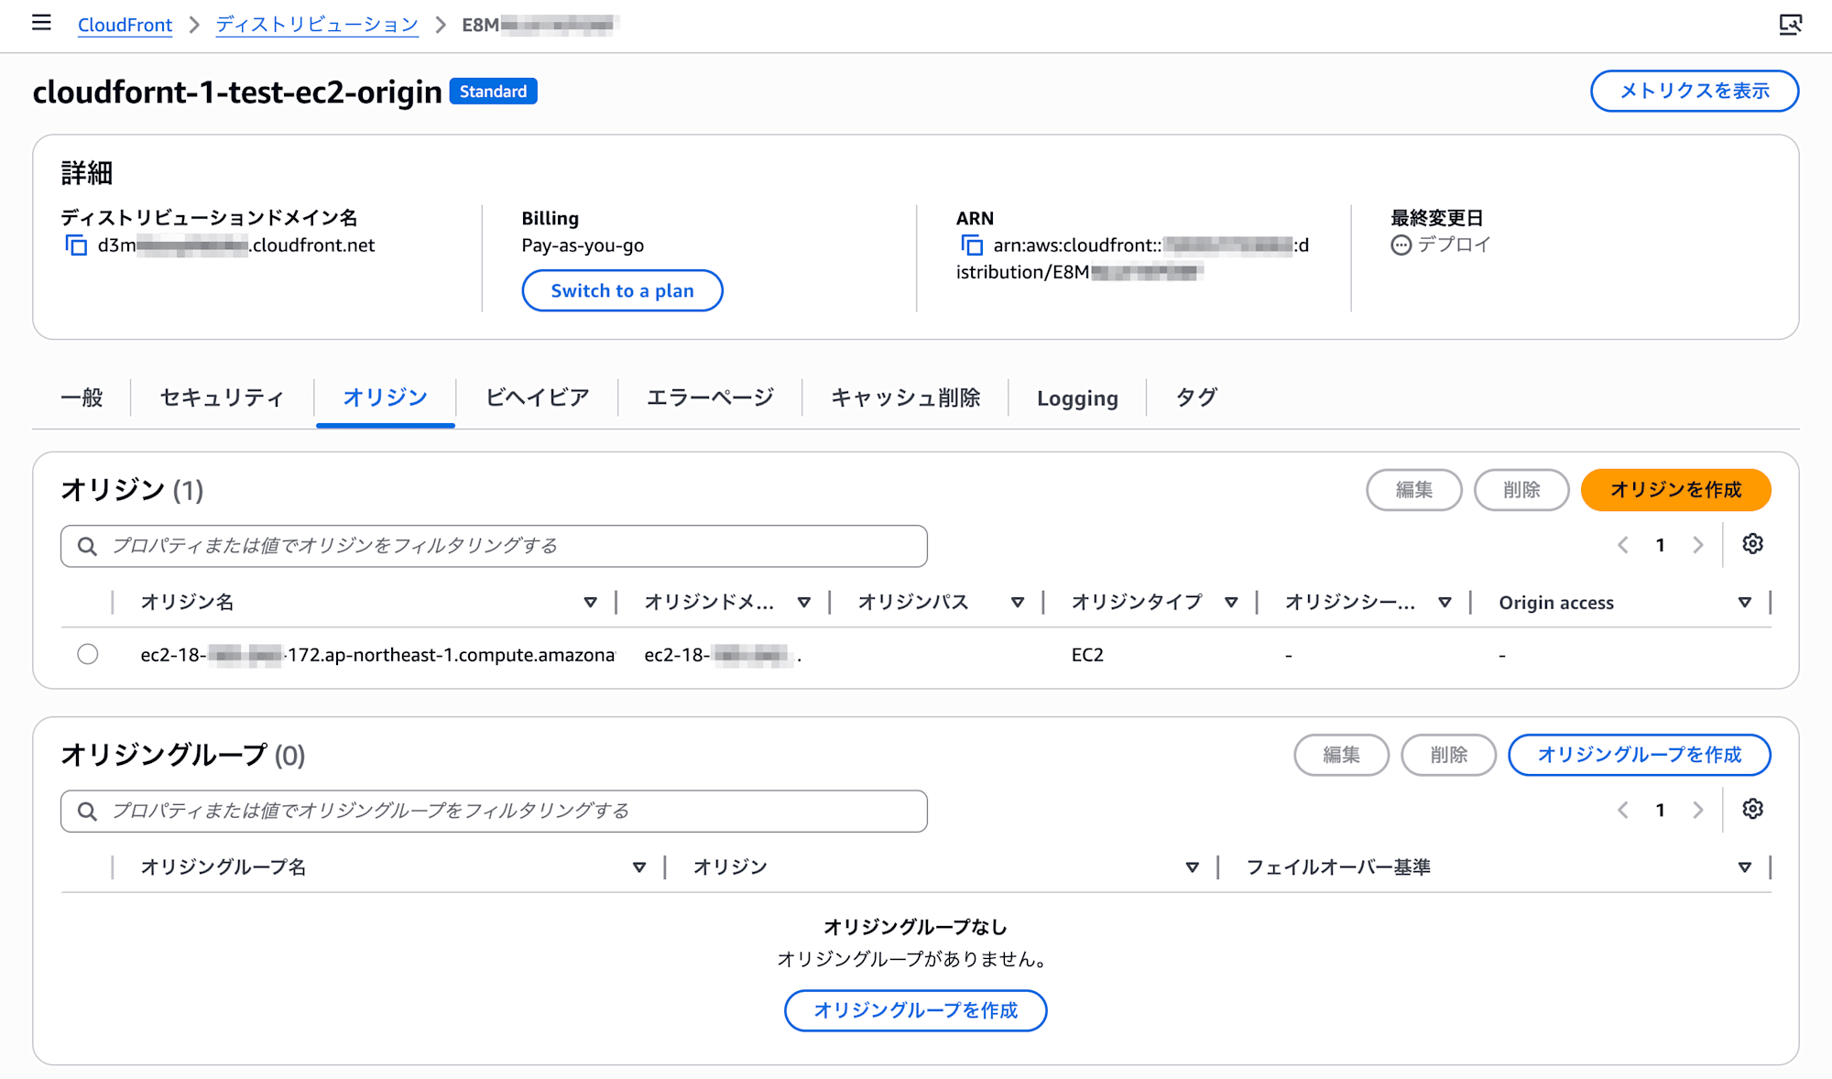This screenshot has height=1079, width=1832.
Task: Switch to the 一般 tab
Action: (82, 398)
